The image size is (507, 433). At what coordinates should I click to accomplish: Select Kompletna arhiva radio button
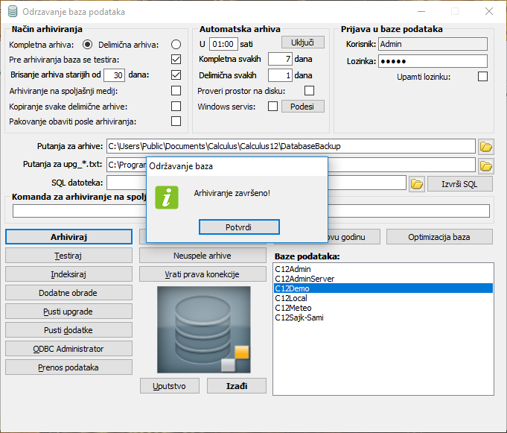(x=88, y=45)
